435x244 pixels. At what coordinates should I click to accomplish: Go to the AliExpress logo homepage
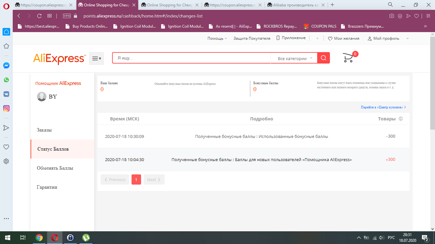pyautogui.click(x=60, y=58)
